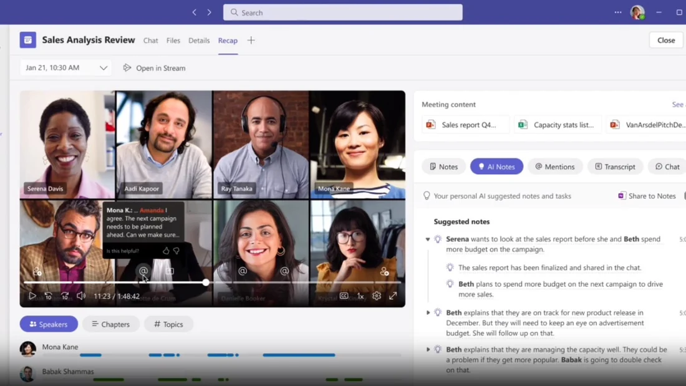This screenshot has height=386, width=686.
Task: Click See all meeting content link
Action: (x=679, y=104)
